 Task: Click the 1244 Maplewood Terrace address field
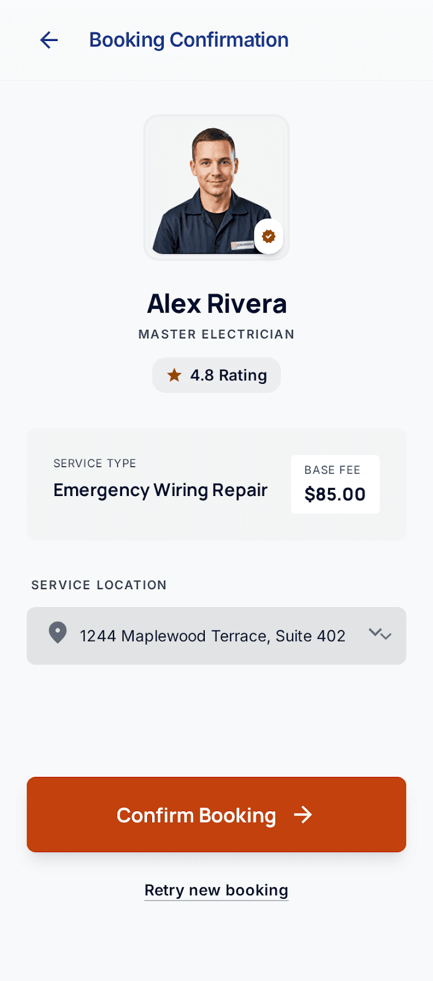click(x=212, y=636)
